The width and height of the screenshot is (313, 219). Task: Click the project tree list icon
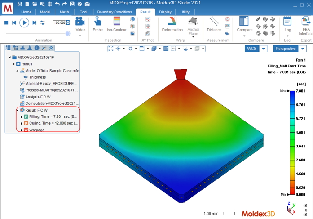[x=8, y=48]
